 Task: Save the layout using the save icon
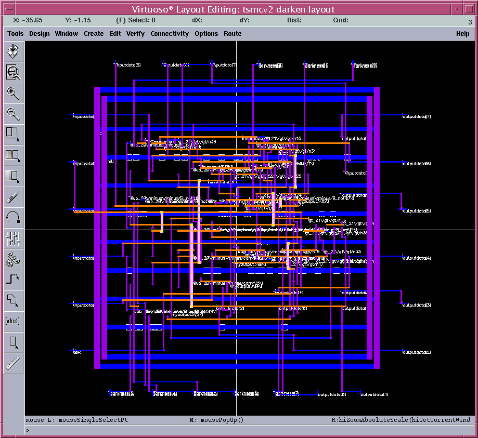pos(13,51)
